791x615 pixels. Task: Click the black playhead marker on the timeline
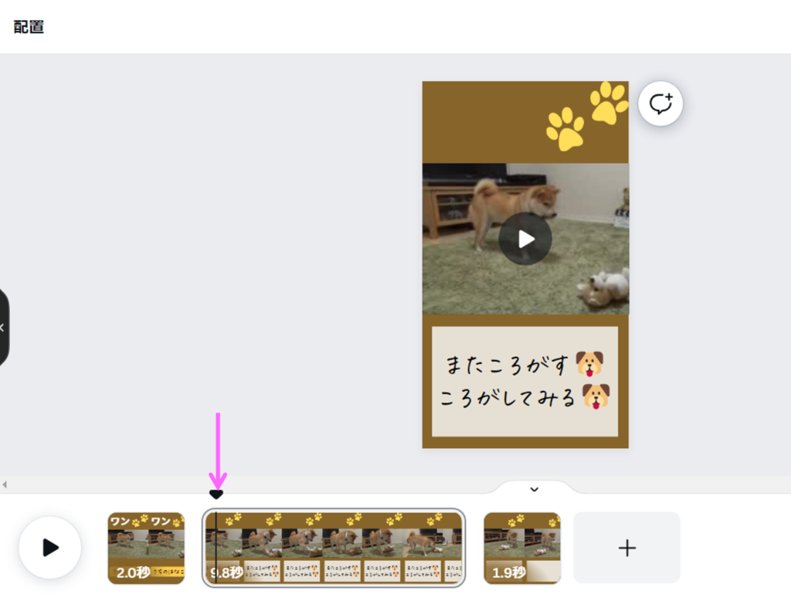point(216,494)
